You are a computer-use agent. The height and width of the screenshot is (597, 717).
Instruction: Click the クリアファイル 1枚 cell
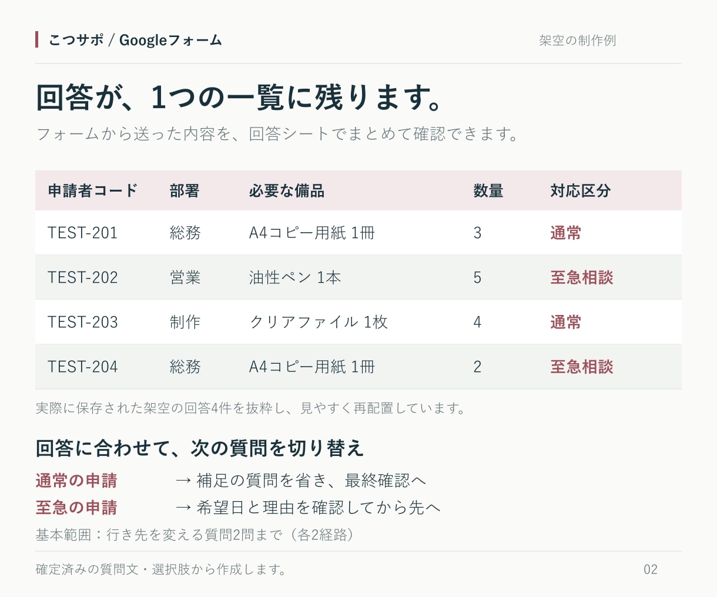[x=319, y=322]
